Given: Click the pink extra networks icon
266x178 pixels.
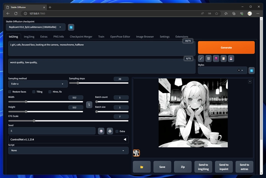Looking at the screenshot, I should [216, 58].
